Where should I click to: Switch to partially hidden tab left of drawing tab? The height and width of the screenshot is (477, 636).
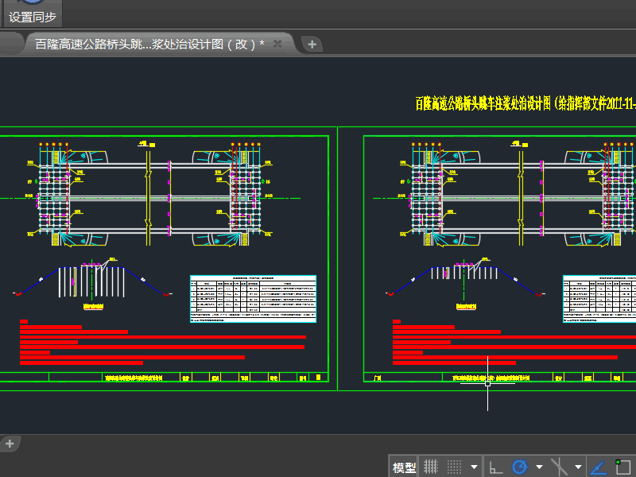coord(8,45)
